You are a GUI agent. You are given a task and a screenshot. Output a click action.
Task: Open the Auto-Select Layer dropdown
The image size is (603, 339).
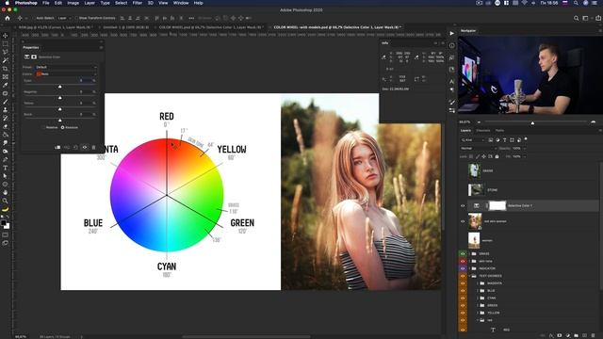click(x=64, y=18)
